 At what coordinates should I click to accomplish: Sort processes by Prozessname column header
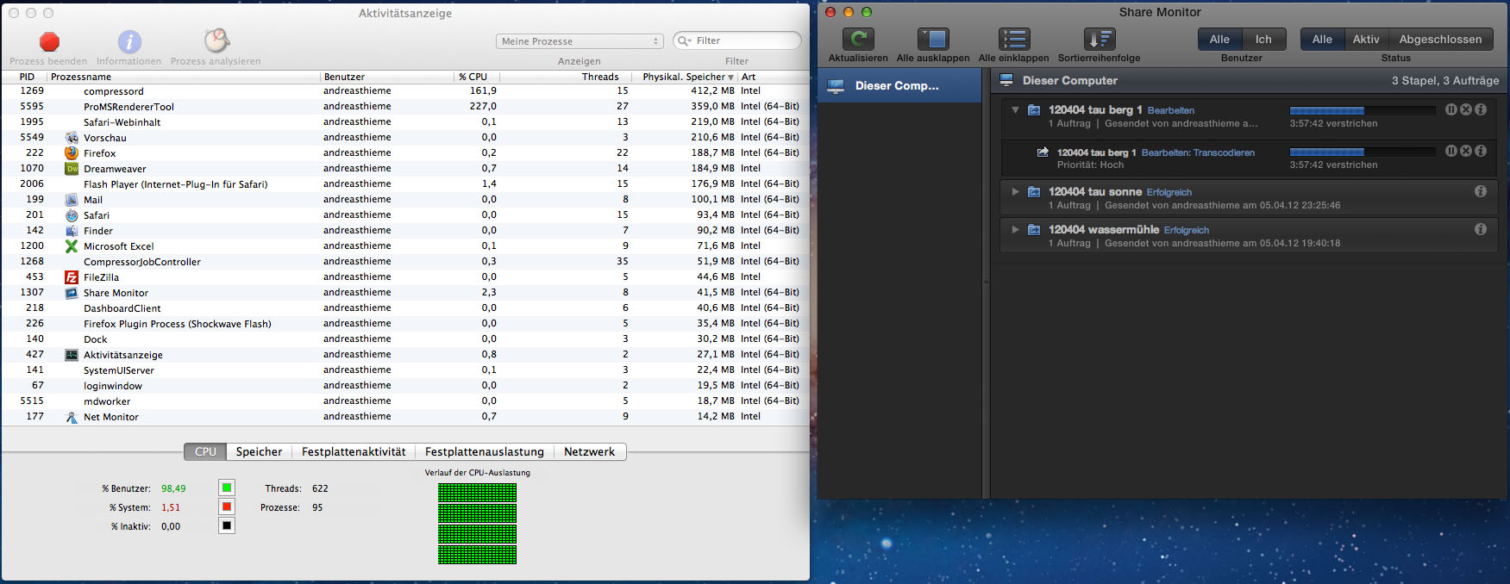coord(184,77)
